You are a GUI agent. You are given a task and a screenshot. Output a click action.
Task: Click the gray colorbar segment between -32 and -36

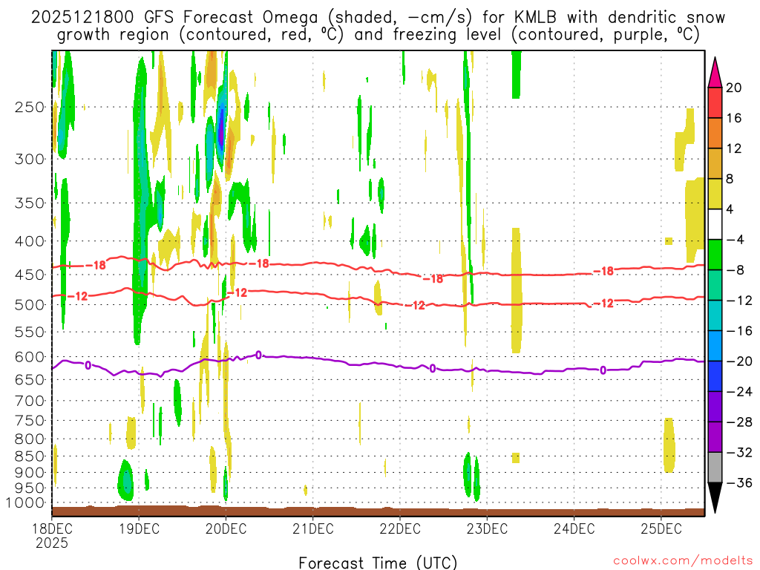[x=715, y=468]
